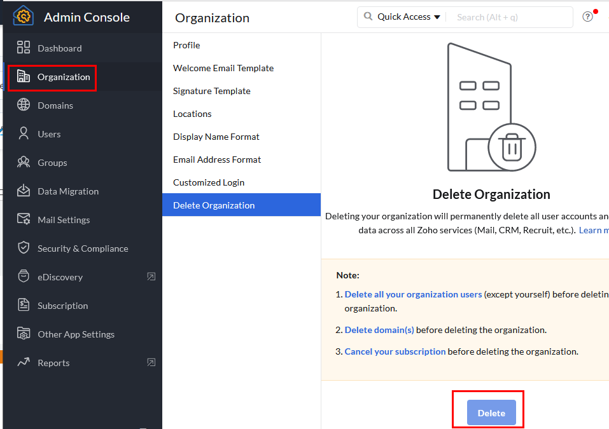Click the Other App Settings folder icon
Image resolution: width=609 pixels, height=429 pixels.
[x=24, y=334]
